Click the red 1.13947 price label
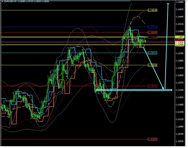 pos(152,32)
